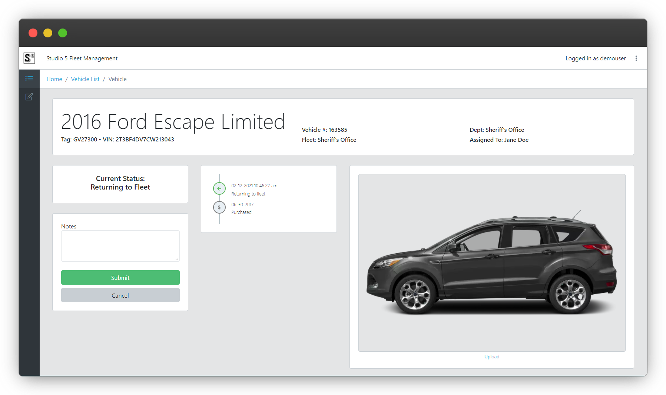The width and height of the screenshot is (666, 395).
Task: Click the Ford Escape vehicle photo
Action: click(492, 263)
